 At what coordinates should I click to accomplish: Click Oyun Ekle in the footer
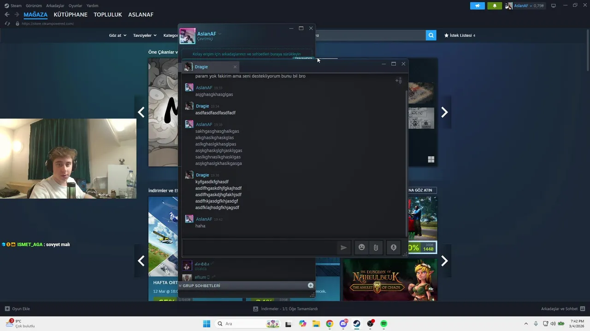(x=18, y=309)
